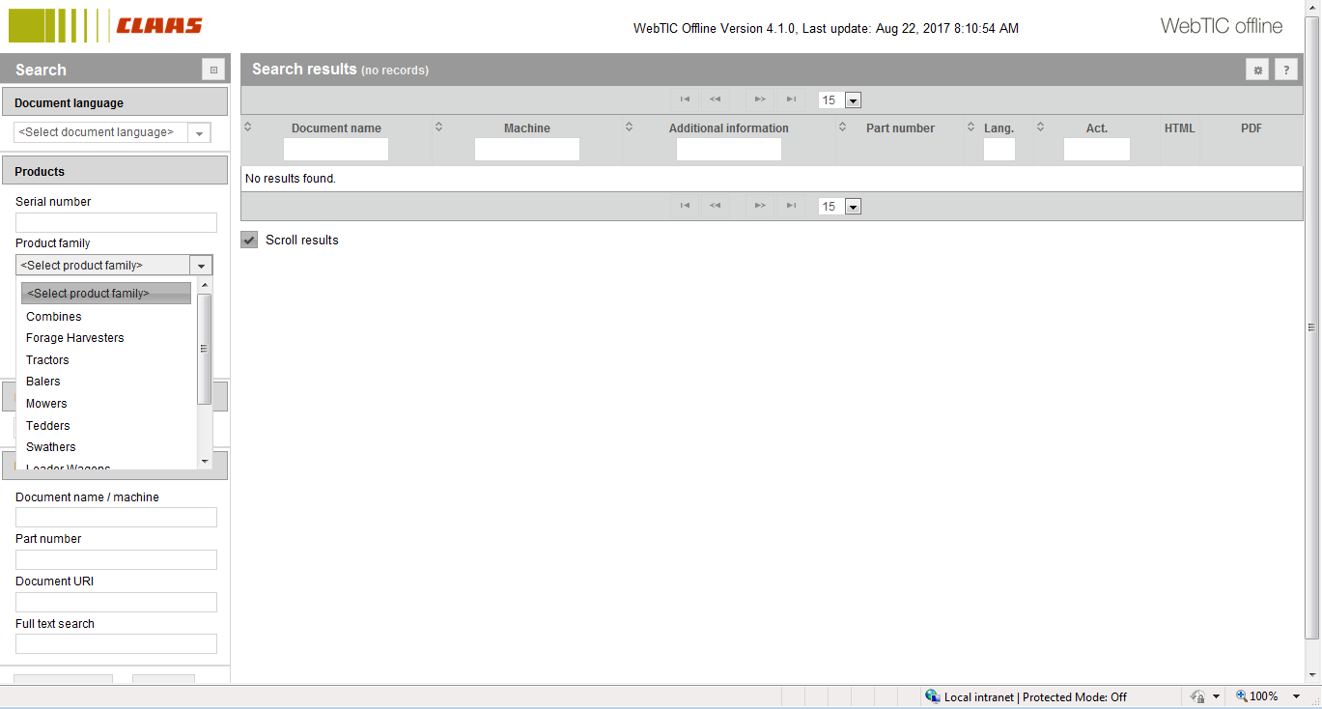Screen dimensions: 1322x709
Task: Open the Product family dropdown arrow
Action: pyautogui.click(x=201, y=265)
